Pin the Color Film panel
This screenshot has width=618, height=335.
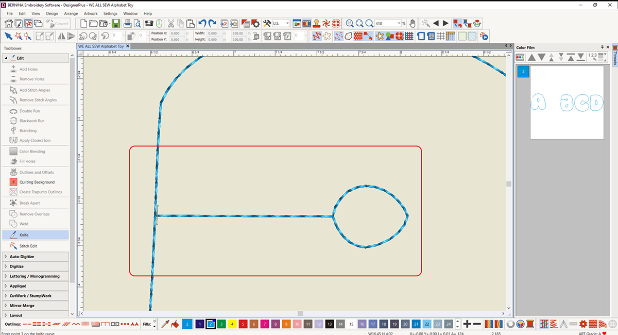tap(603, 47)
